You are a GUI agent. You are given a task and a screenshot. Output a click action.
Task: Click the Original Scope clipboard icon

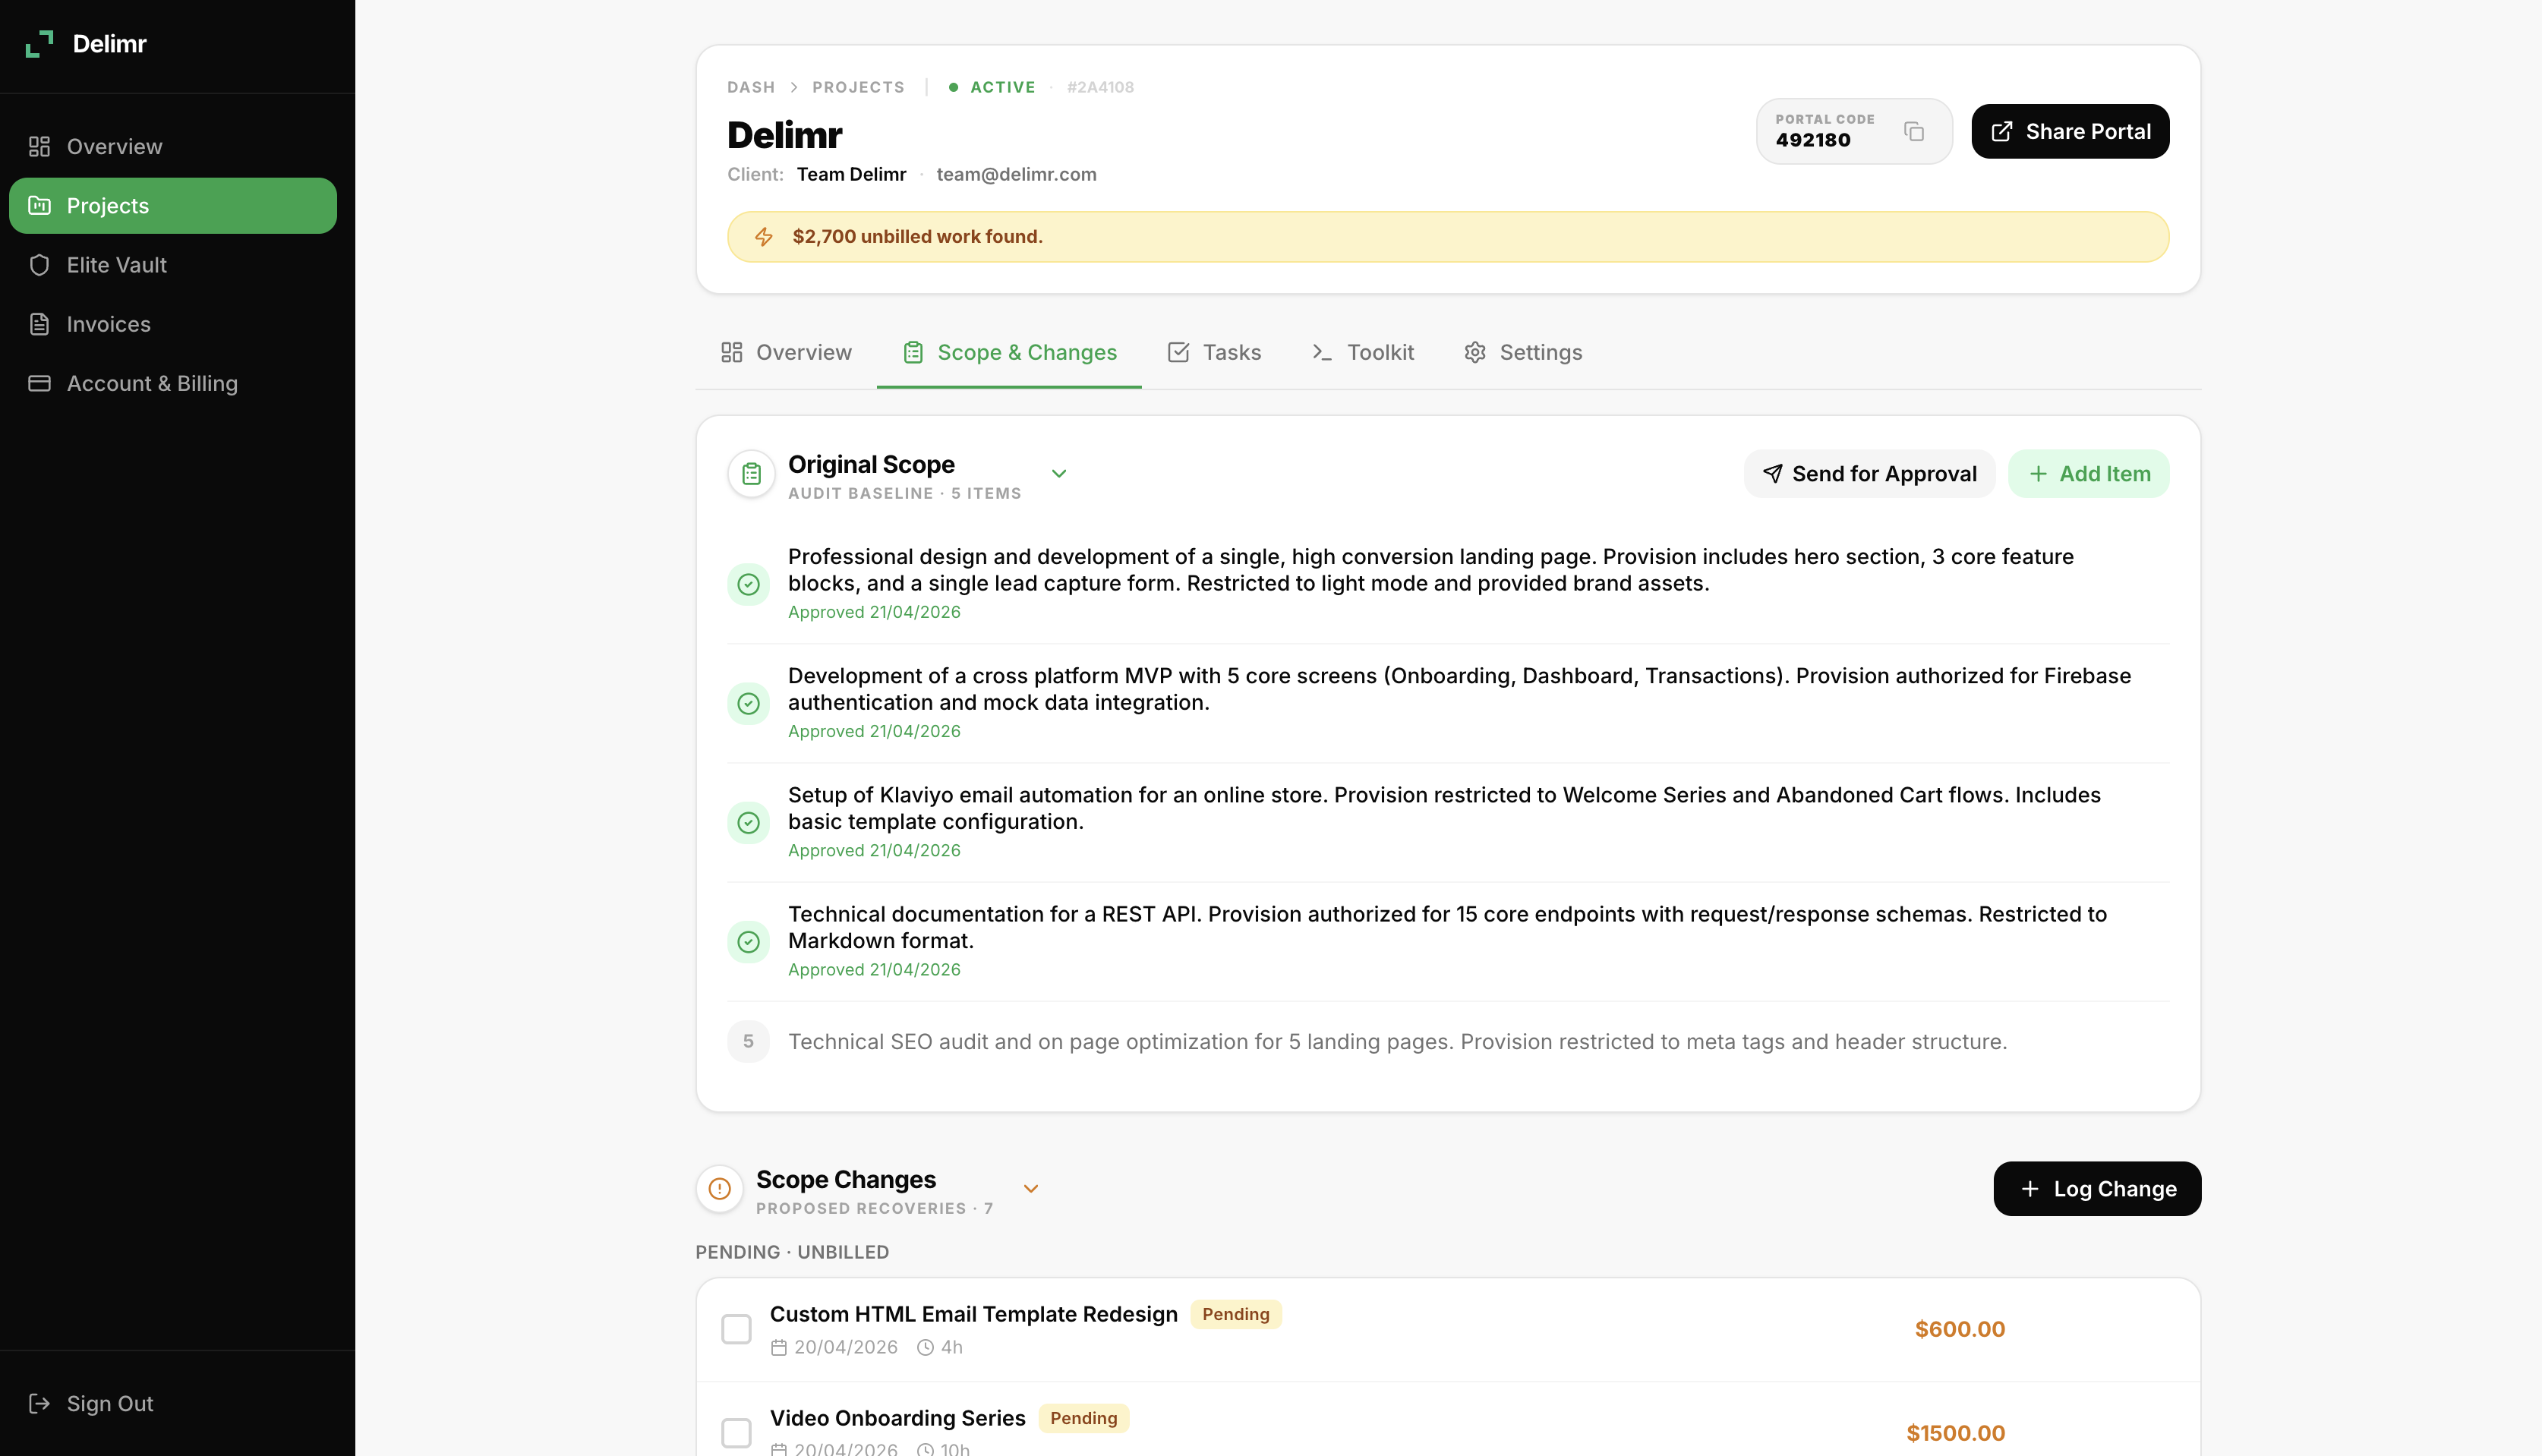[x=751, y=474]
